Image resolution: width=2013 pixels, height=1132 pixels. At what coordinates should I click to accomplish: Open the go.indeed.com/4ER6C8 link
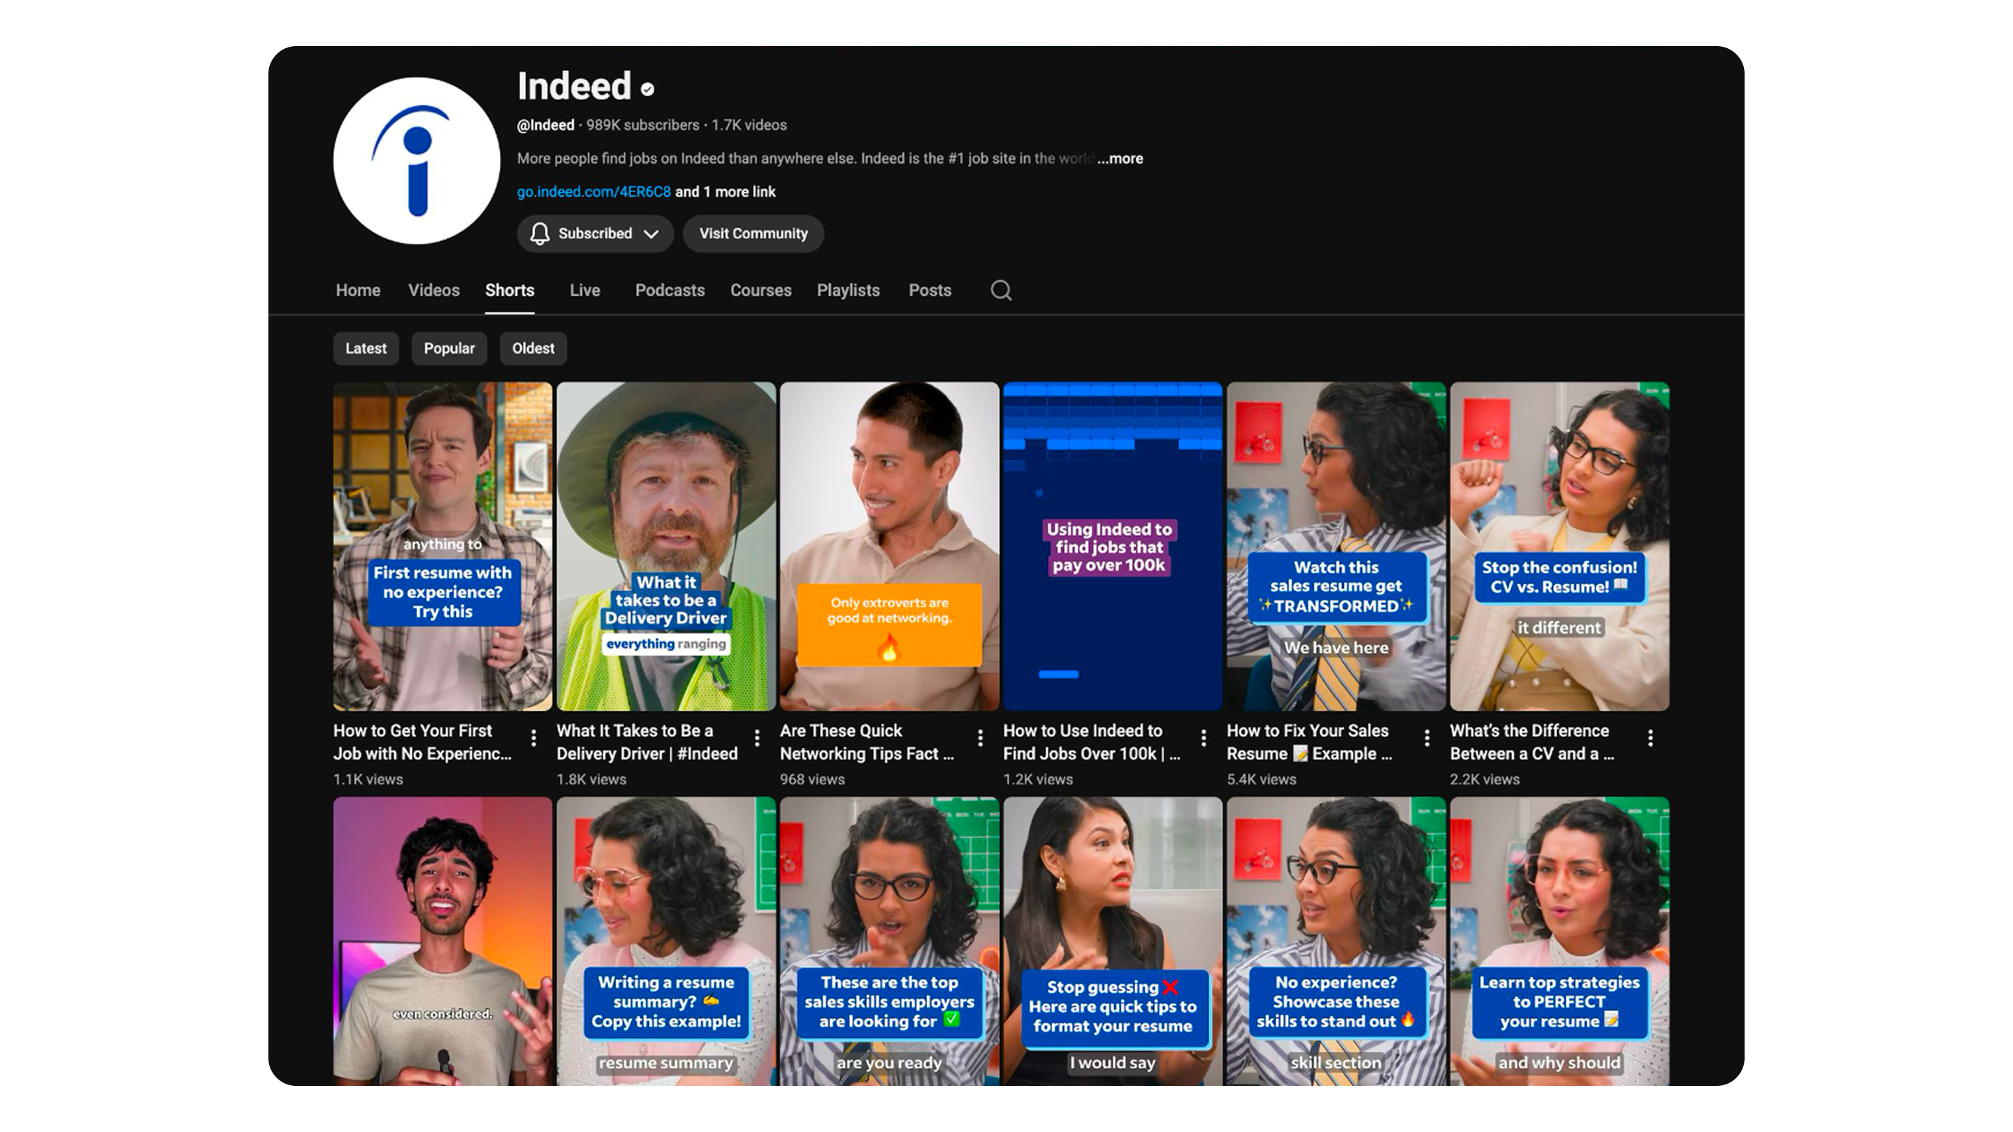click(594, 192)
